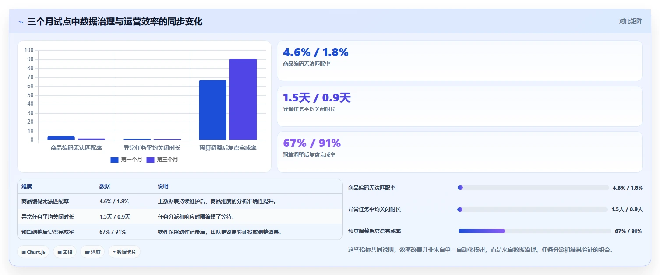
Task: Click the 数据卡片 tag chip
Action: 124,252
